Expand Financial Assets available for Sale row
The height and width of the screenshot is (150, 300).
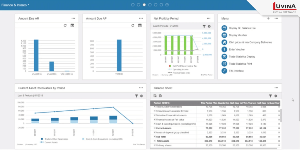click(x=155, y=111)
